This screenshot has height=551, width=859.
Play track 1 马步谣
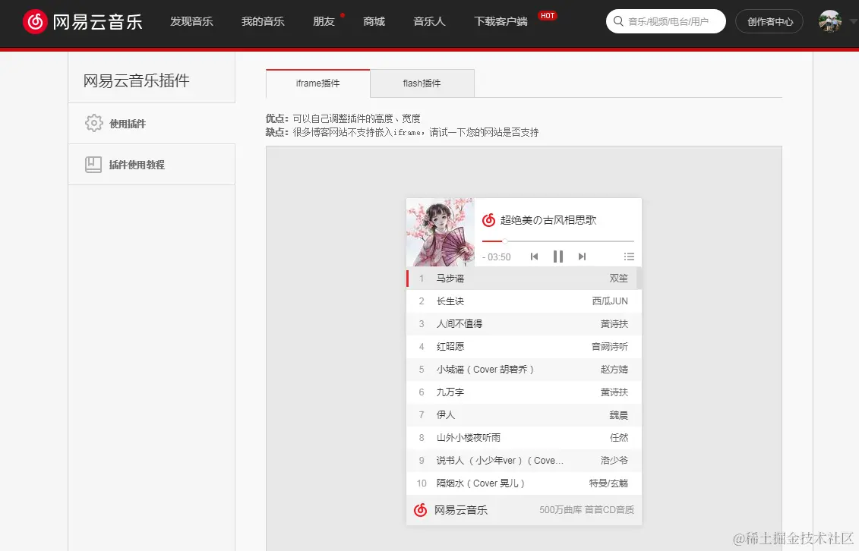pos(521,278)
